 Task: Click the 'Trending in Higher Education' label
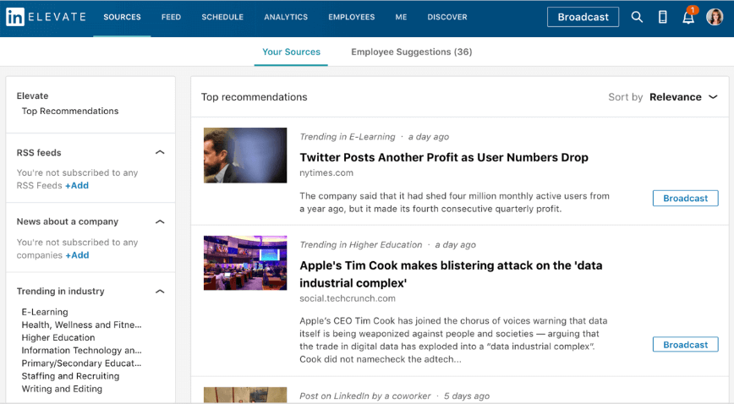(x=361, y=245)
